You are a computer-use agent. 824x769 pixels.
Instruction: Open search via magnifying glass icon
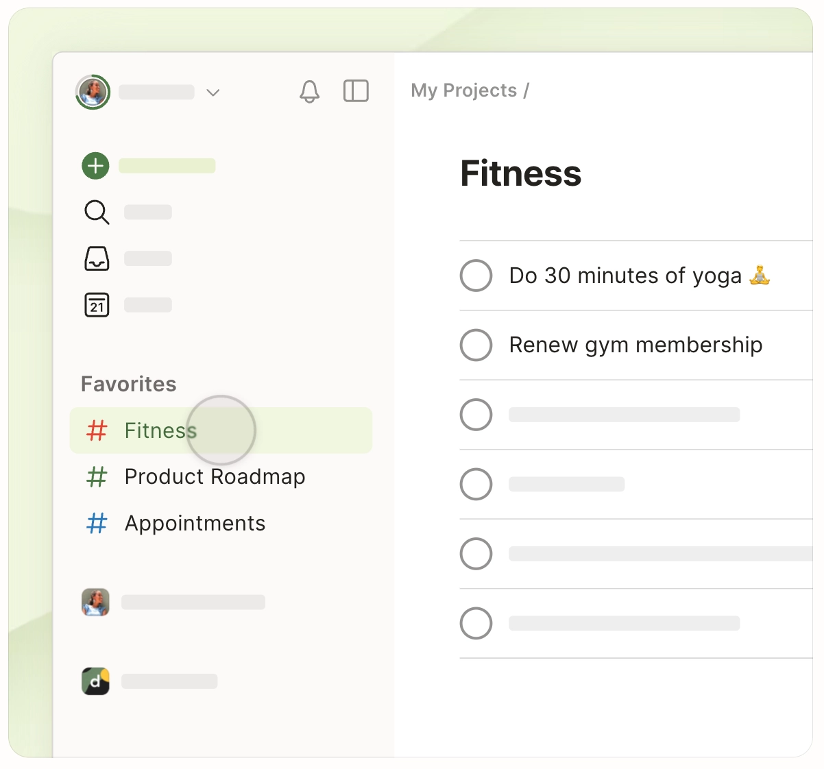coord(96,212)
